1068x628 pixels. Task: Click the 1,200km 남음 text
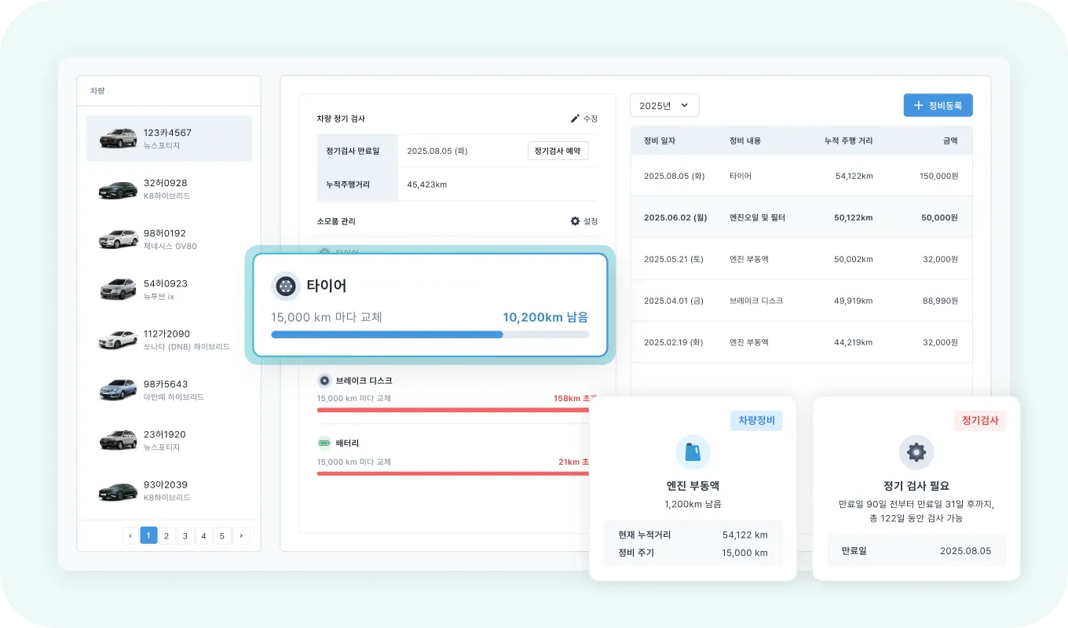(693, 504)
